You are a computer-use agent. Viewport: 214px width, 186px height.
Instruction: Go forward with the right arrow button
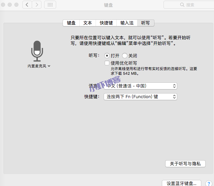(37, 5)
